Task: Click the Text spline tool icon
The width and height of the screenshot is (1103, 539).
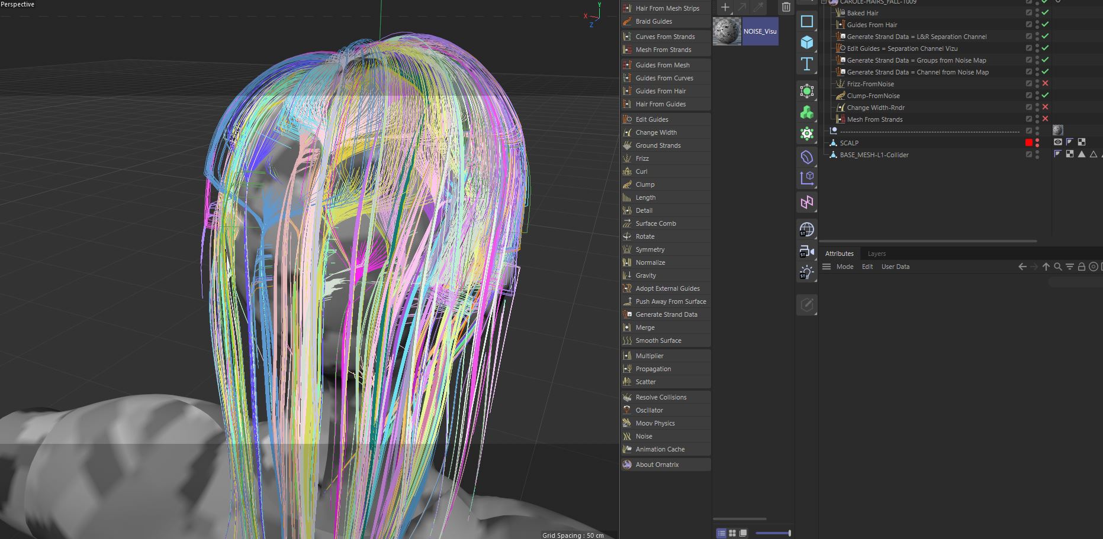Action: click(806, 64)
